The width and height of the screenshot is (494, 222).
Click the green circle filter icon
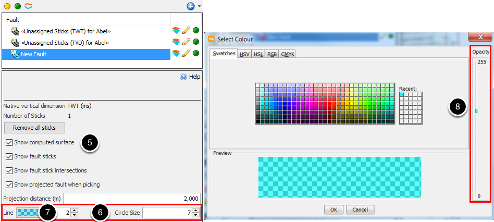click(x=18, y=6)
